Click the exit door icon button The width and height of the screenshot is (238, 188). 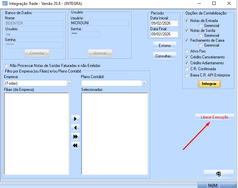(x=218, y=174)
